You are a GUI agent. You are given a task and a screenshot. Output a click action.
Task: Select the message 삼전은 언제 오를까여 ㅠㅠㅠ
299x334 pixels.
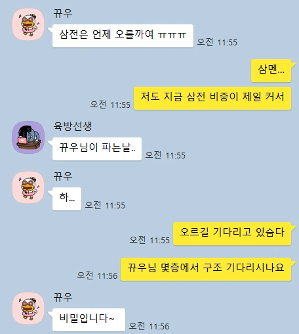(123, 36)
